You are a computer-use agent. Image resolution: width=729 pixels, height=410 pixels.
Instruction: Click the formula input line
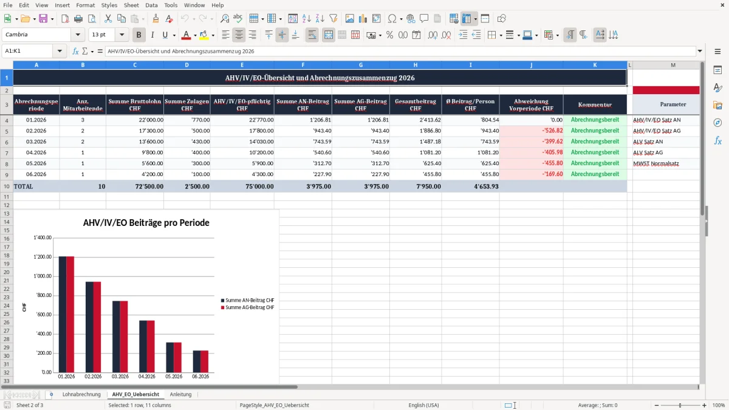(x=400, y=51)
